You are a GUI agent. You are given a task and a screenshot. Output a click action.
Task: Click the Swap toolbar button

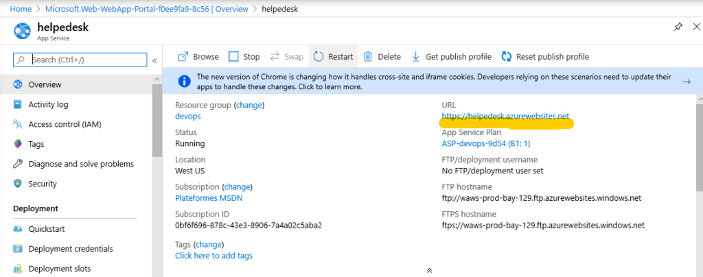287,57
